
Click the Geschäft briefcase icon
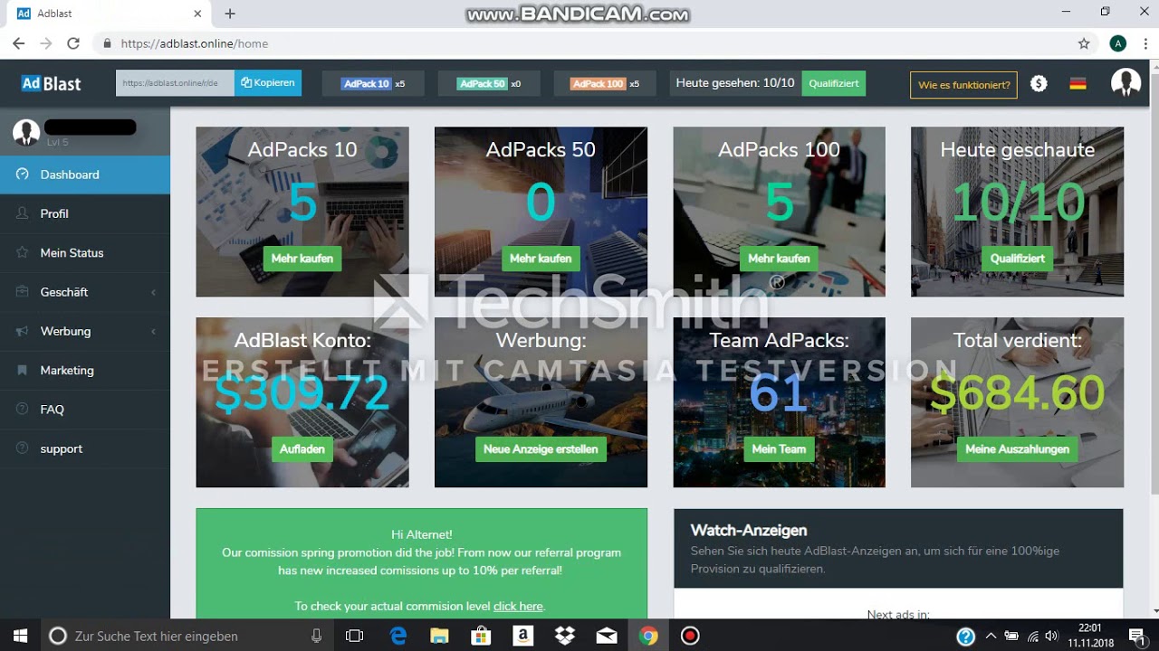point(22,292)
